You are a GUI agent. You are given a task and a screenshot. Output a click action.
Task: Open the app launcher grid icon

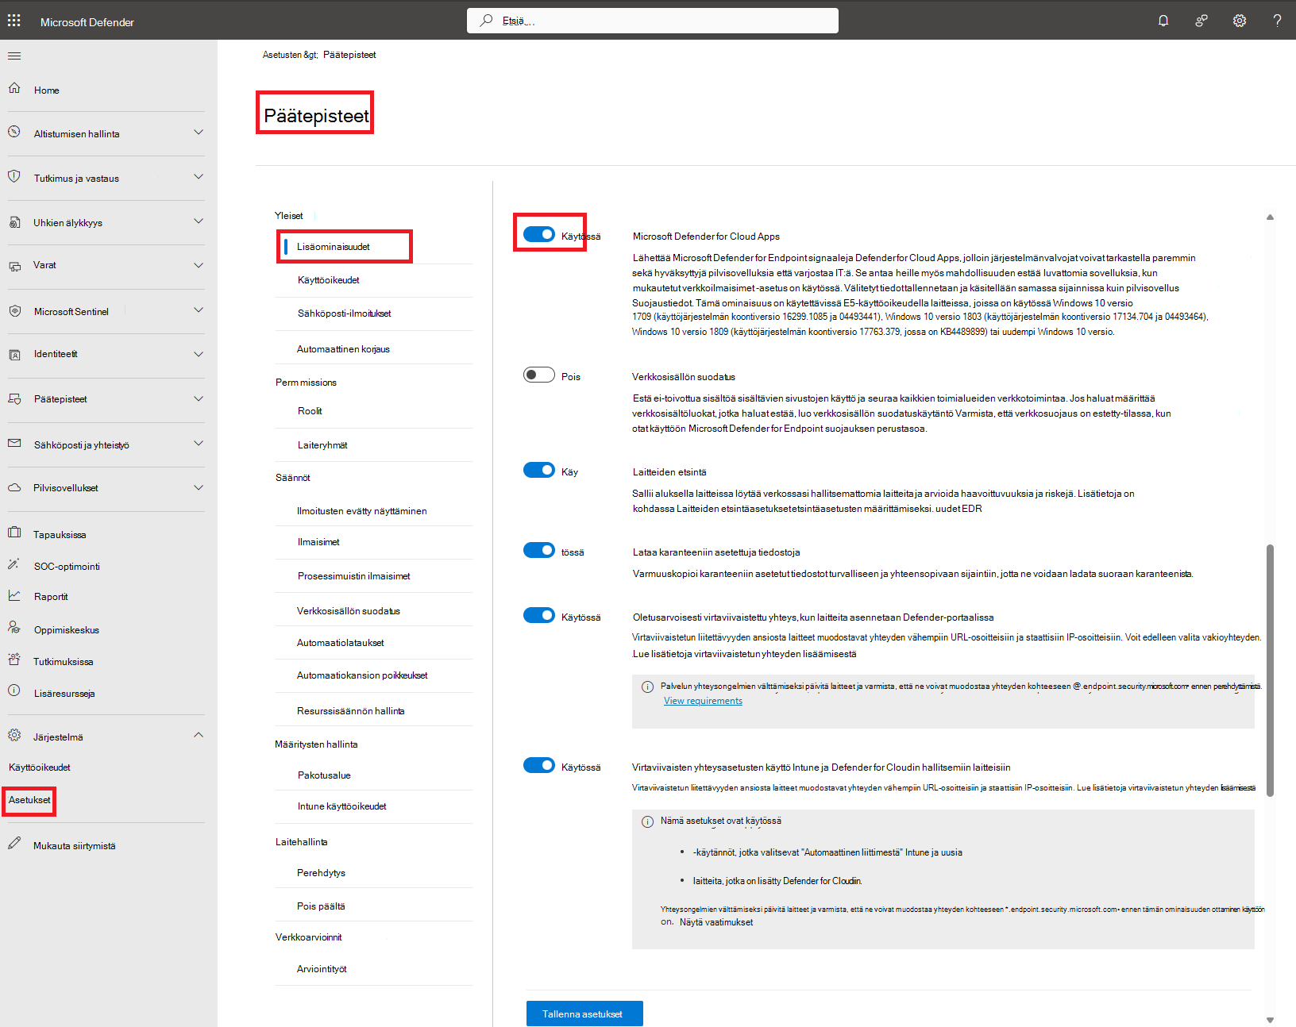[x=13, y=20]
